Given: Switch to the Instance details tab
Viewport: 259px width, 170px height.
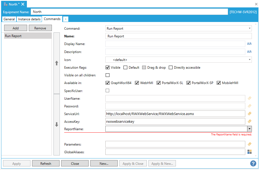Looking at the screenshot, I should pos(29,19).
